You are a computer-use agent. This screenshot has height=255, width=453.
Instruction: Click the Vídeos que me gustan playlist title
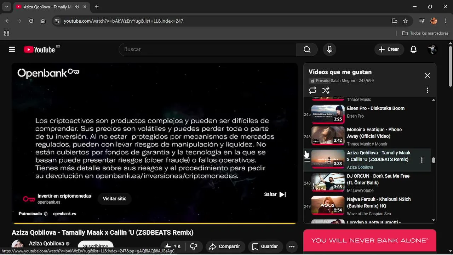click(x=340, y=72)
